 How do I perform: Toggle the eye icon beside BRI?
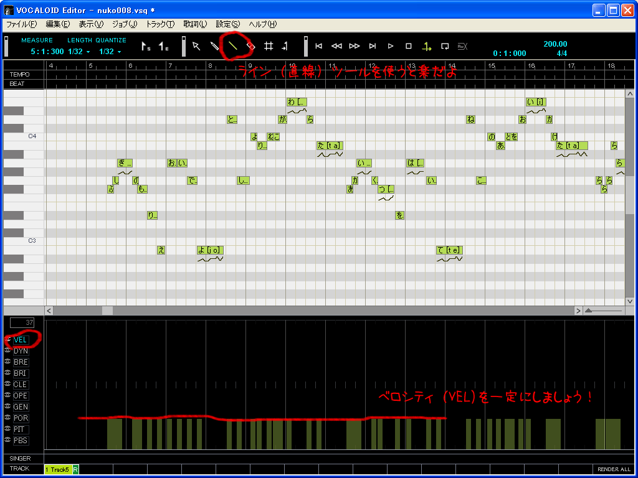(x=7, y=372)
